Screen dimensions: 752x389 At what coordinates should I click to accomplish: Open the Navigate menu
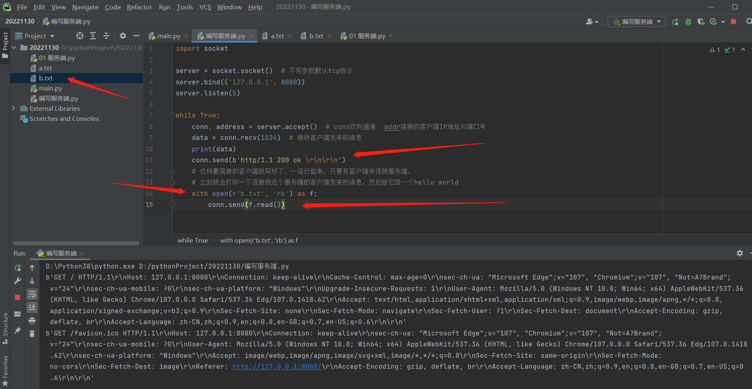pyautogui.click(x=85, y=7)
